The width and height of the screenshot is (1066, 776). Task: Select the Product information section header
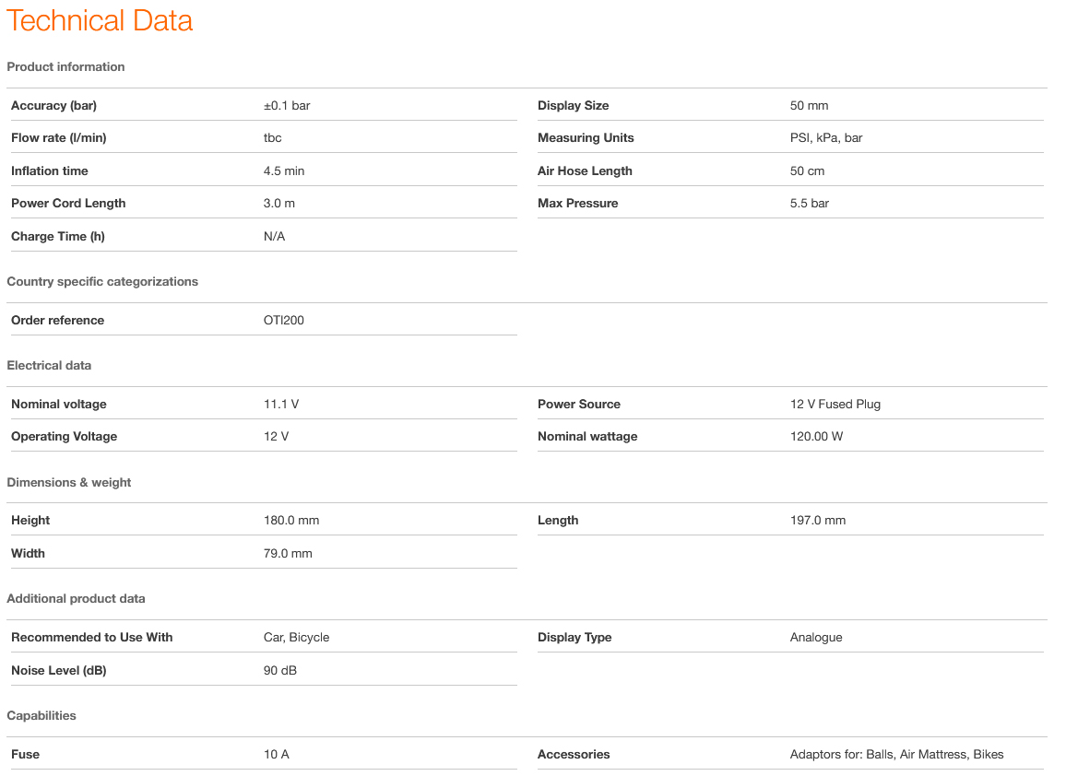[x=65, y=67]
